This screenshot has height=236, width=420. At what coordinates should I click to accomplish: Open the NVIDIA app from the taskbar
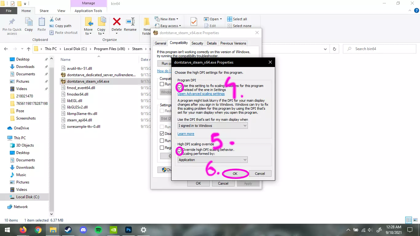click(113, 230)
